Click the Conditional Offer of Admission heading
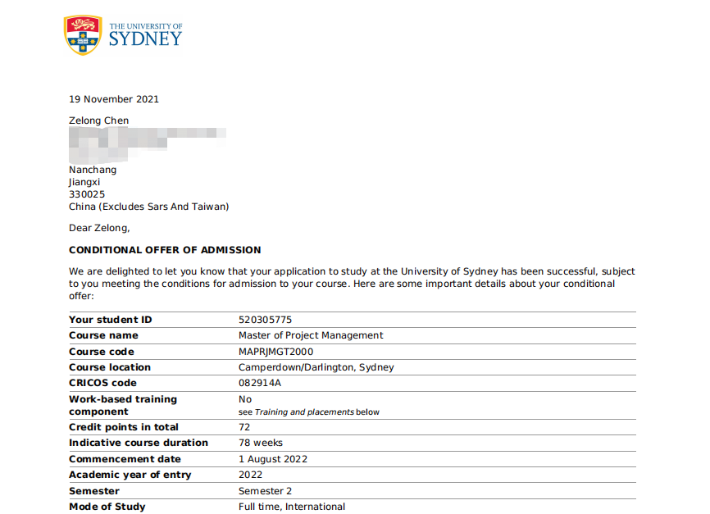Image resolution: width=710 pixels, height=514 pixels. tap(165, 250)
